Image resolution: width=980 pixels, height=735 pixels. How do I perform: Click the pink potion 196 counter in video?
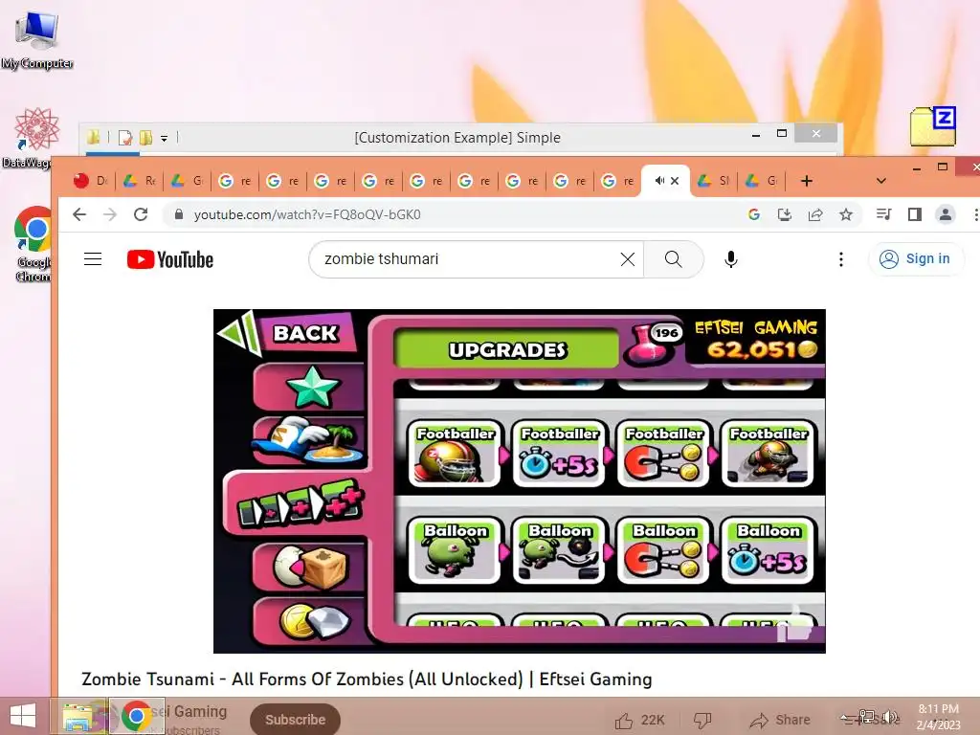pyautogui.click(x=655, y=344)
